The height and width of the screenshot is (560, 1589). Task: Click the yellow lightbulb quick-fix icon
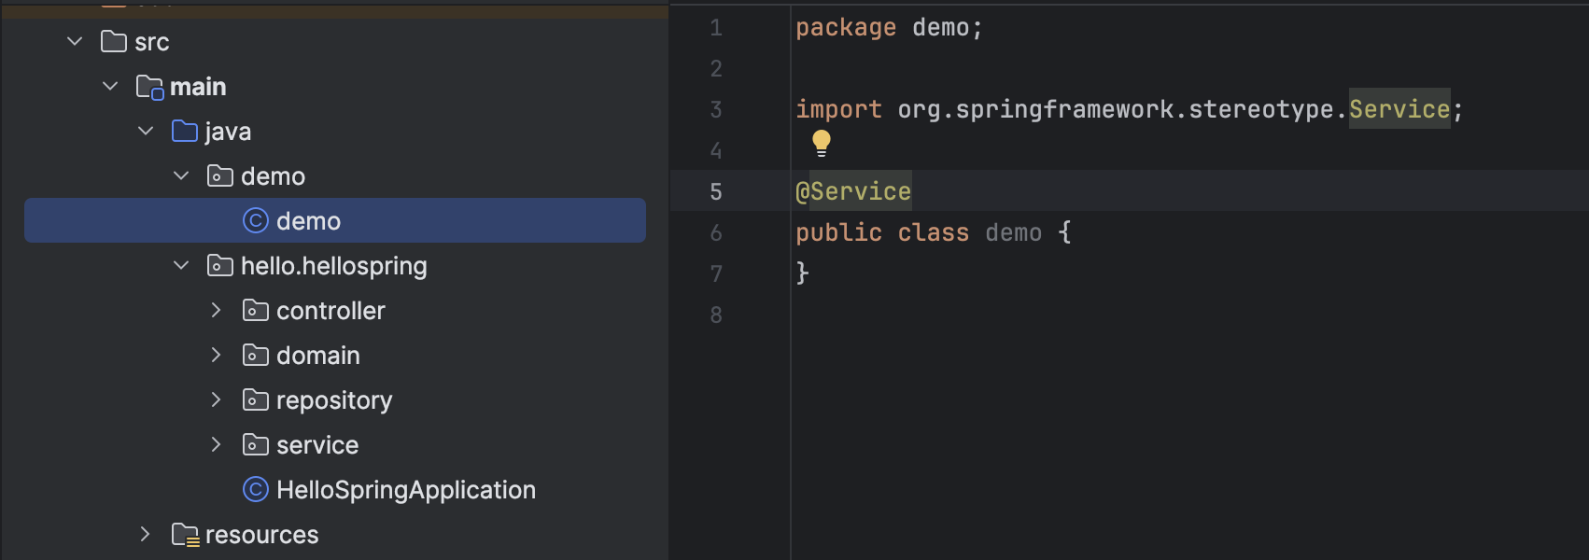tap(822, 143)
